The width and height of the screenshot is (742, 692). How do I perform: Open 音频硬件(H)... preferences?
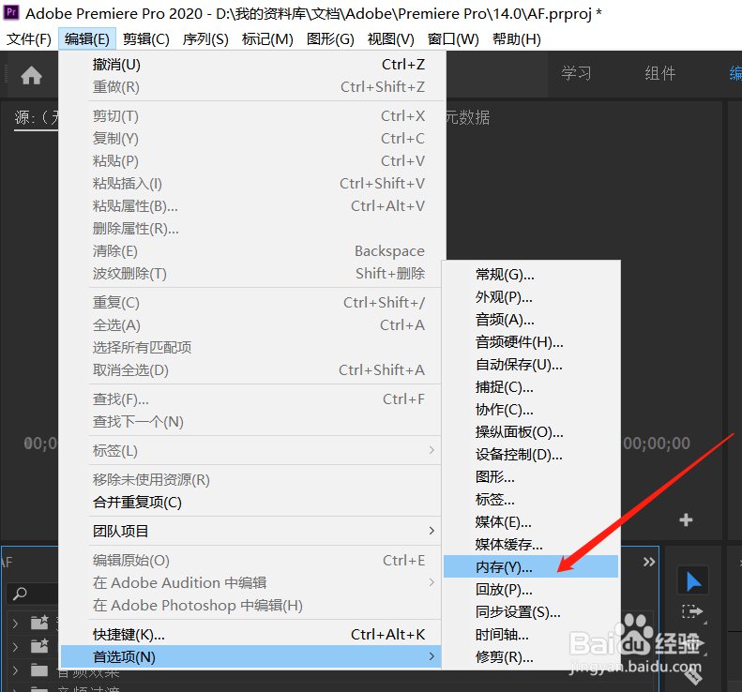(531, 342)
